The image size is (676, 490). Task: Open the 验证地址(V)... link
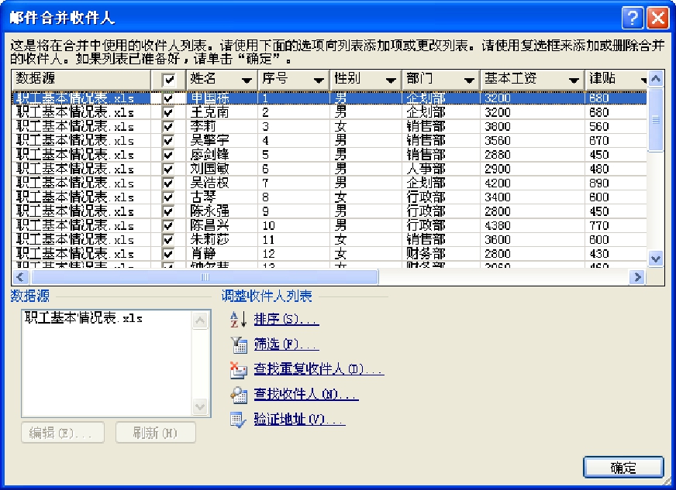(x=299, y=420)
